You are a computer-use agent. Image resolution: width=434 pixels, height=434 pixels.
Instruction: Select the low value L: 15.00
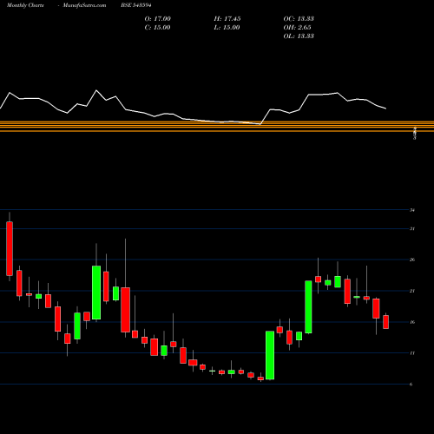click(227, 28)
